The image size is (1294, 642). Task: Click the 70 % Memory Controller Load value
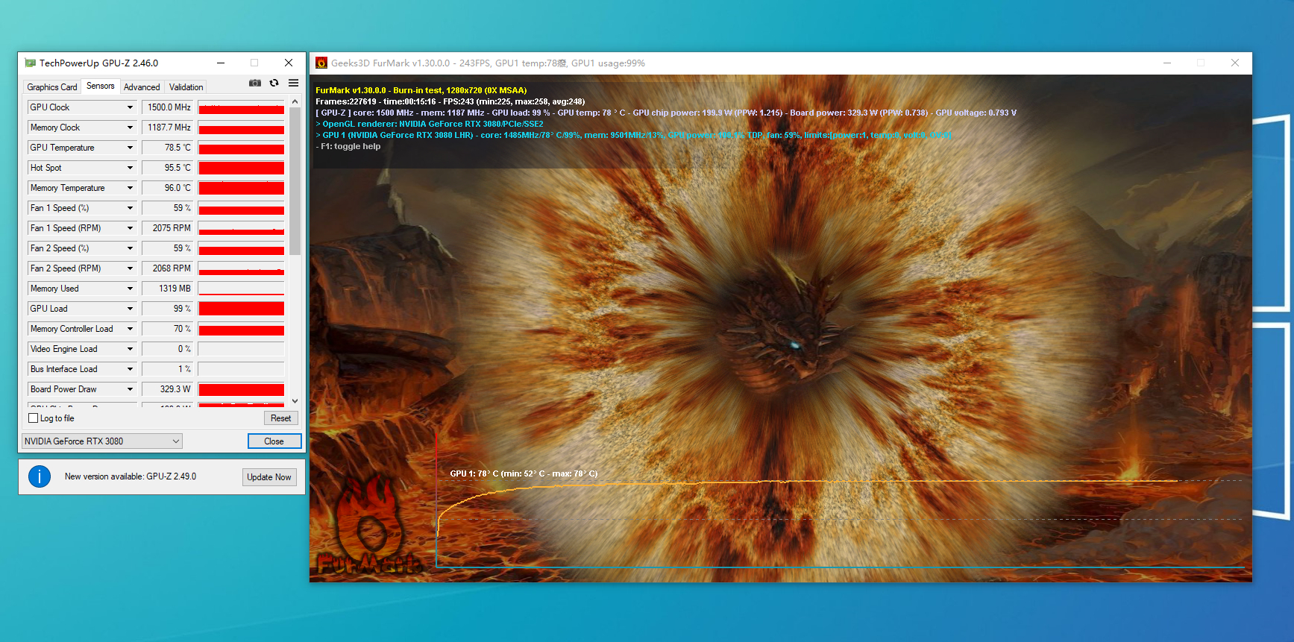click(168, 329)
